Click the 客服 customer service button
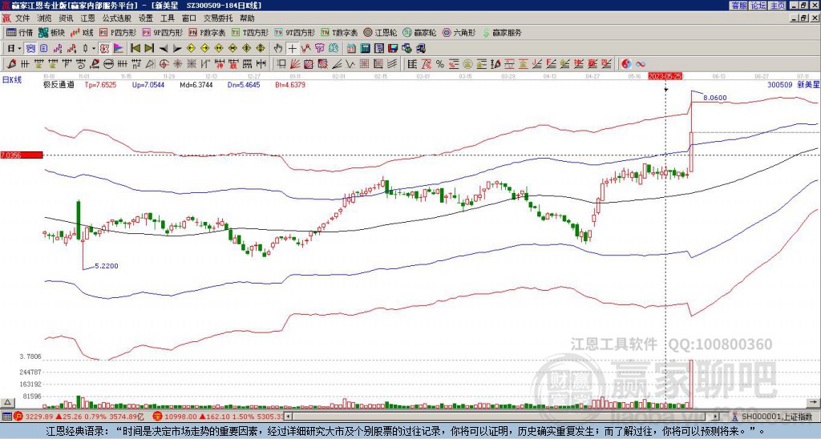 click(x=738, y=6)
